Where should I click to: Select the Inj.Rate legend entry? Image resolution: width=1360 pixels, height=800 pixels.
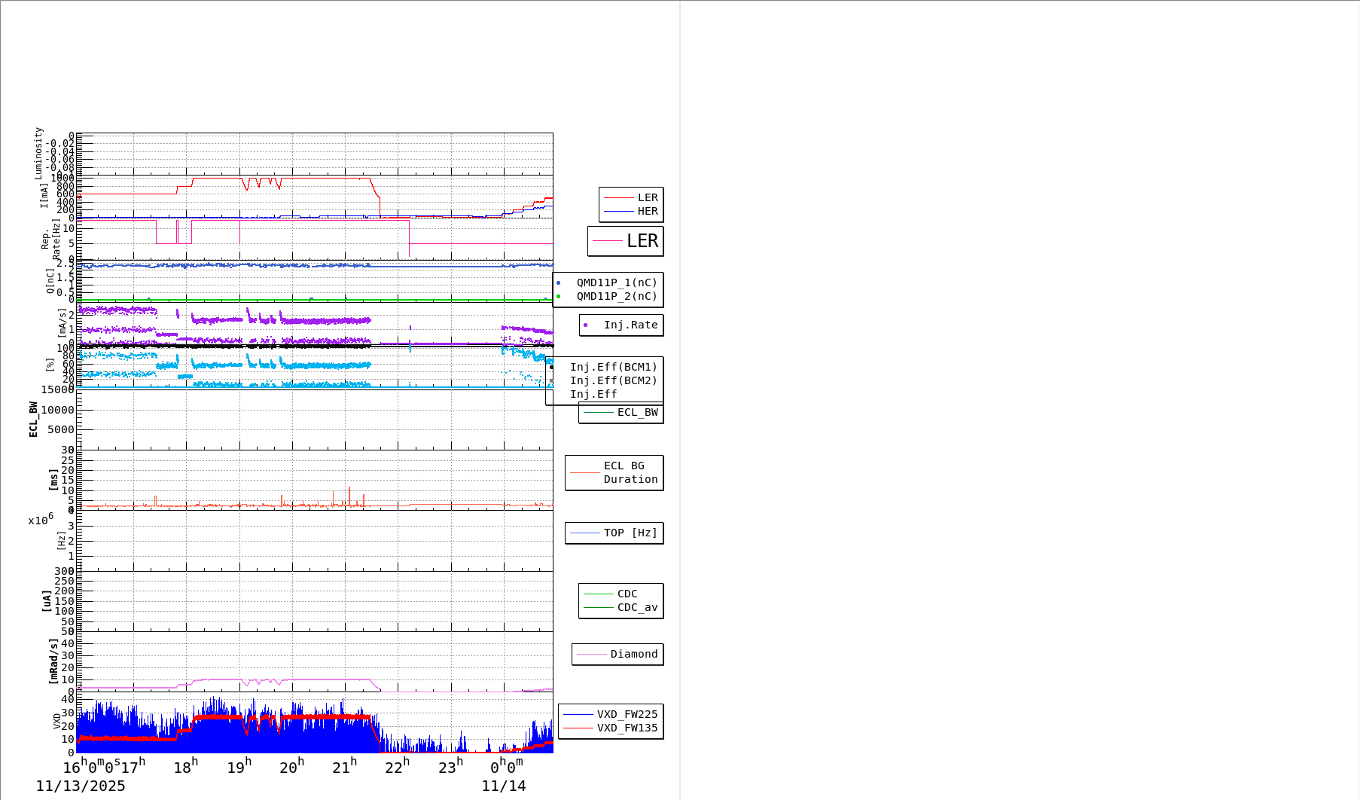621,325
